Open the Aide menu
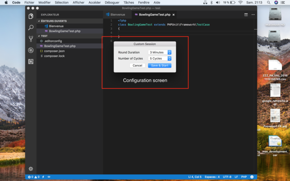290x181 pixels. pos(157,2)
